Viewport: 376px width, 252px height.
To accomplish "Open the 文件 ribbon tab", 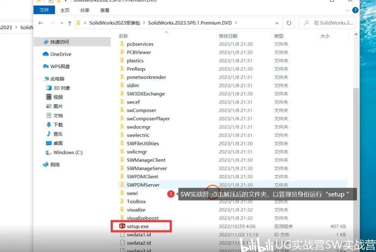I will click(44, 10).
